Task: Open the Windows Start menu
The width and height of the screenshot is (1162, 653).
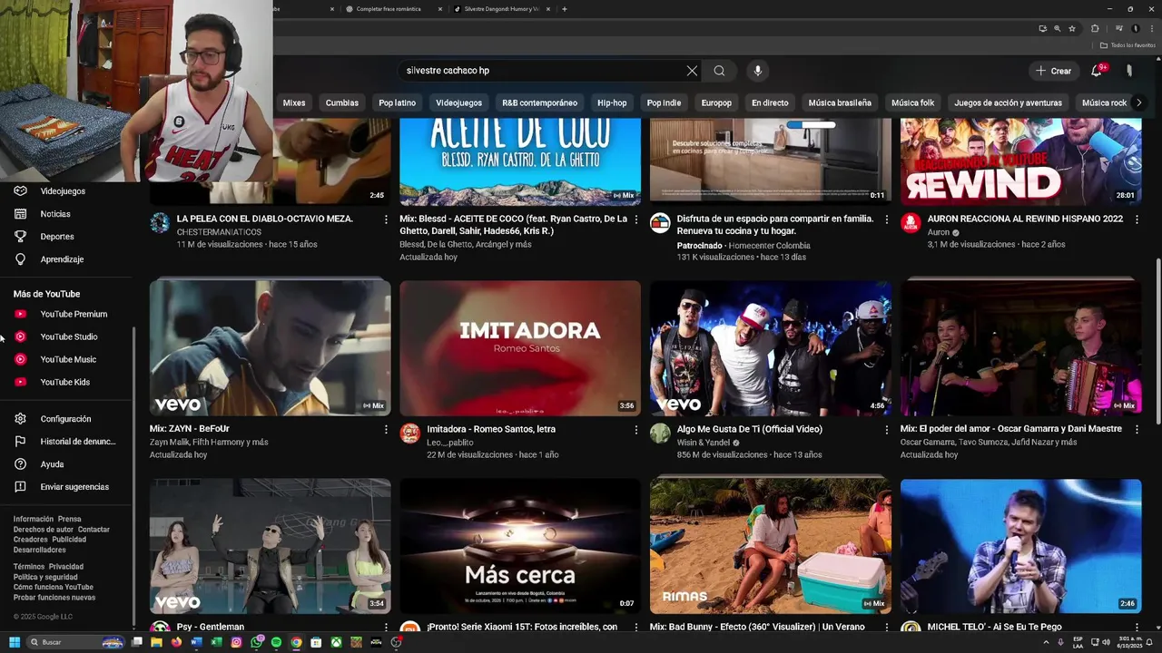Action: point(15,642)
